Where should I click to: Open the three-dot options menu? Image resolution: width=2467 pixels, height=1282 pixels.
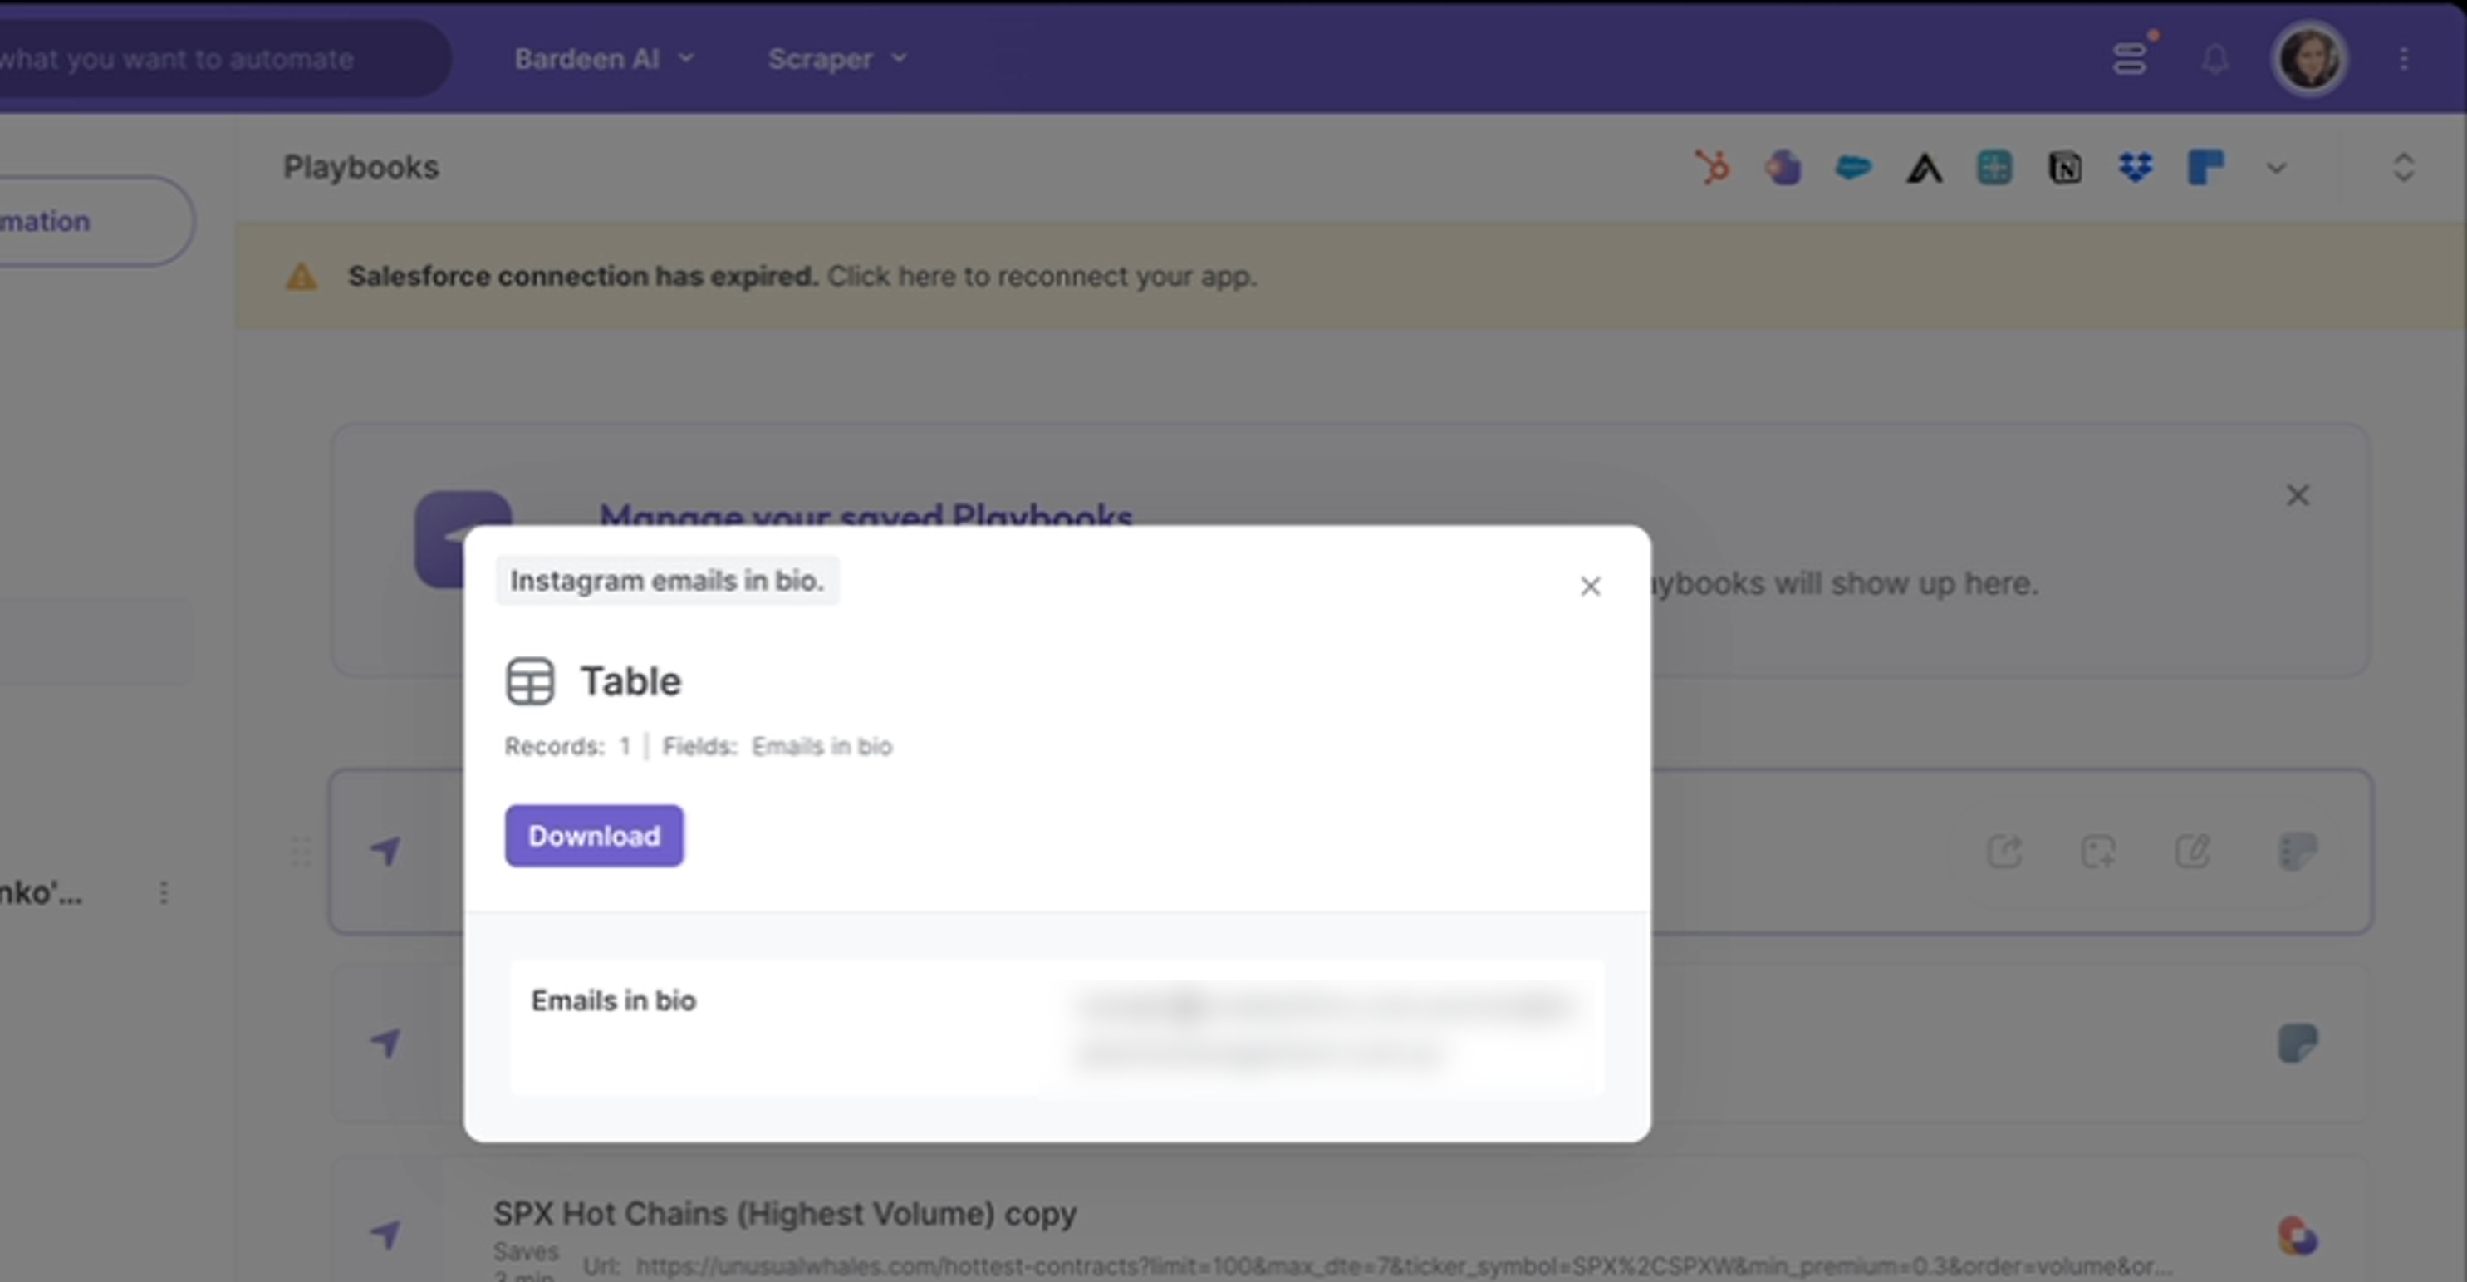(x=2406, y=58)
